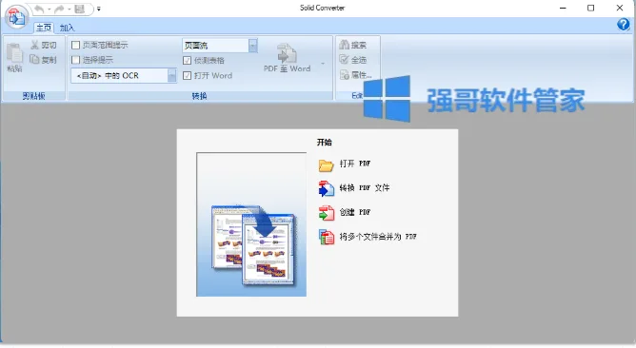This screenshot has width=636, height=348.
Task: Expand the Undo history dropdown arrow
Action: coord(50,9)
